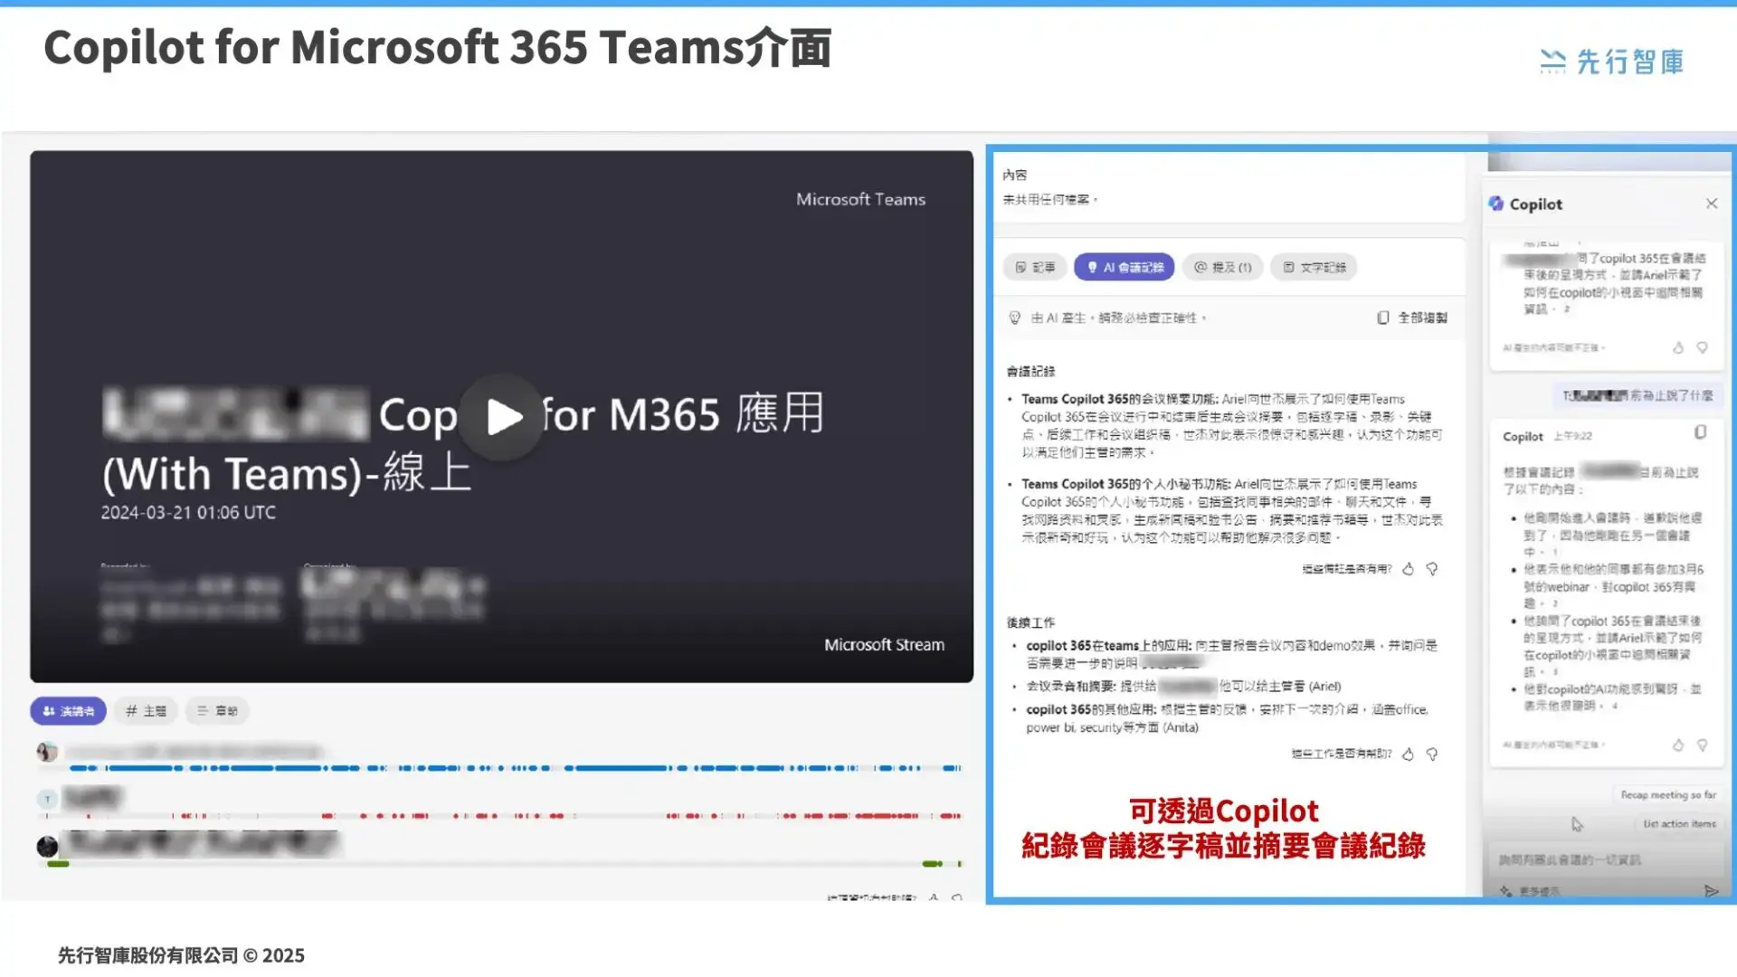The height and width of the screenshot is (977, 1737).
Task: Click the 會議記錄 section heading
Action: (x=1030, y=371)
